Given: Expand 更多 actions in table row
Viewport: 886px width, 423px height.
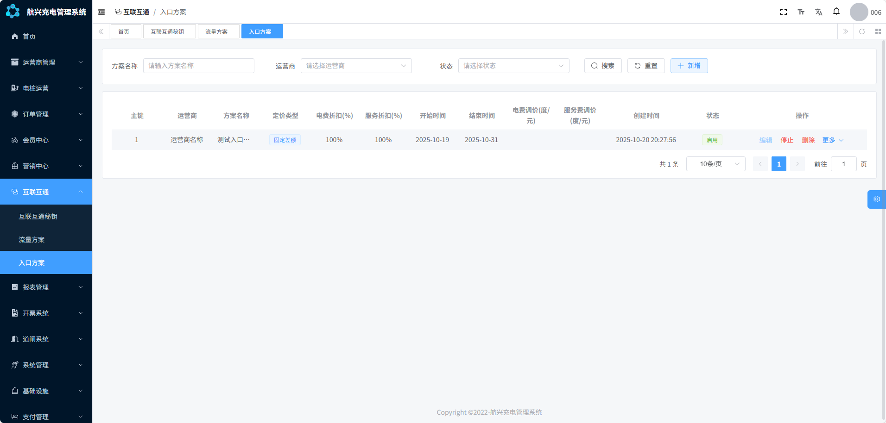Looking at the screenshot, I should [x=833, y=140].
